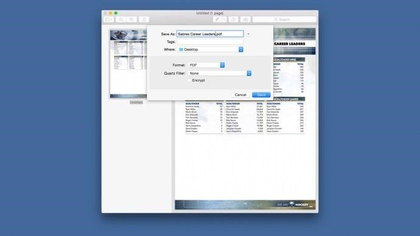Screen dimensions: 420x236
Task: Open the markup toolbox icon
Action: [245, 19]
